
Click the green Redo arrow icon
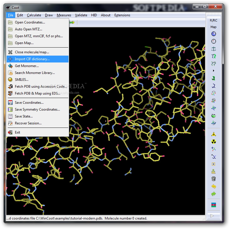(x=214, y=194)
